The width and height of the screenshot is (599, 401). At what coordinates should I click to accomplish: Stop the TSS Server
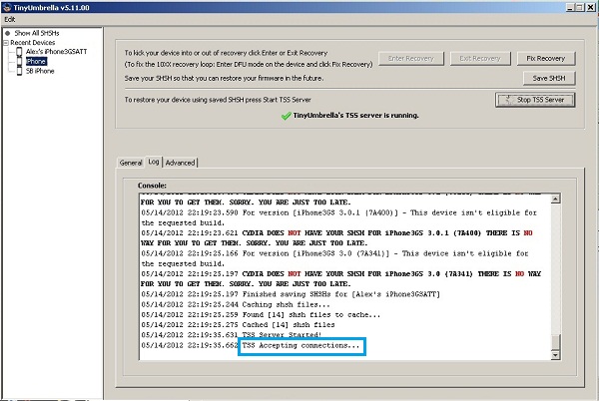(x=535, y=100)
